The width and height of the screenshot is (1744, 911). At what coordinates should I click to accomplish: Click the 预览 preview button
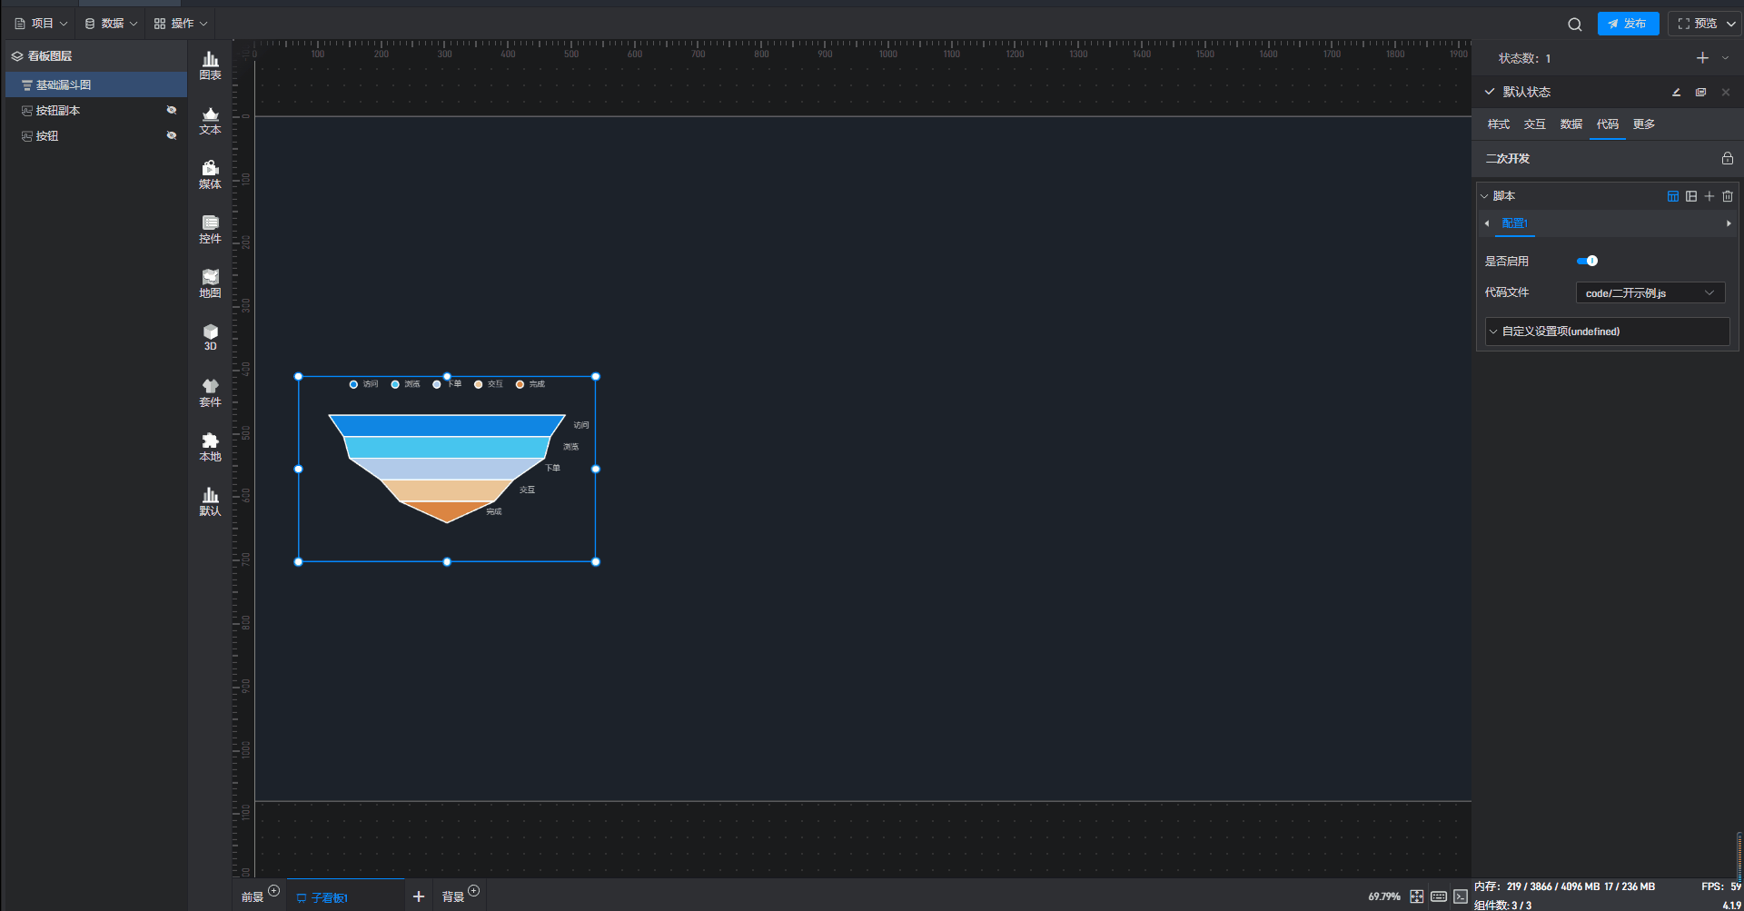coord(1698,24)
